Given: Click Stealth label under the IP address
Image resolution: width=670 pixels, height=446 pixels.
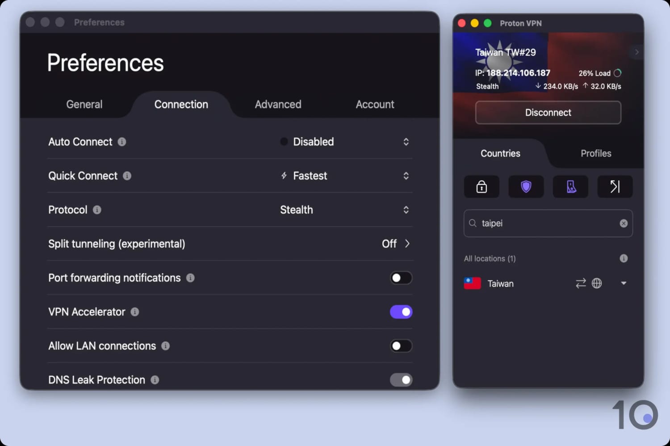Looking at the screenshot, I should pos(487,86).
